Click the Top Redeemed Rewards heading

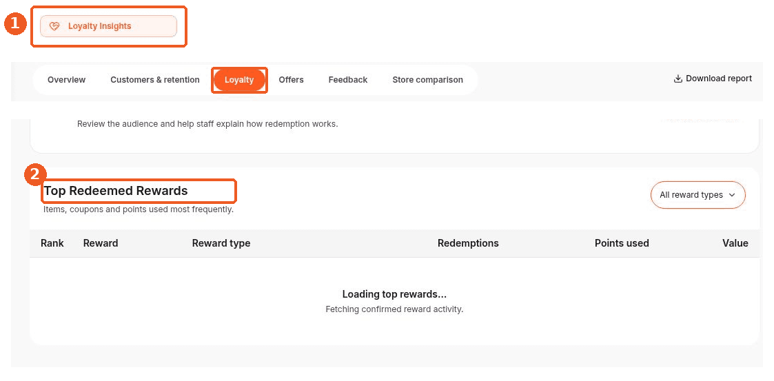pyautogui.click(x=116, y=191)
